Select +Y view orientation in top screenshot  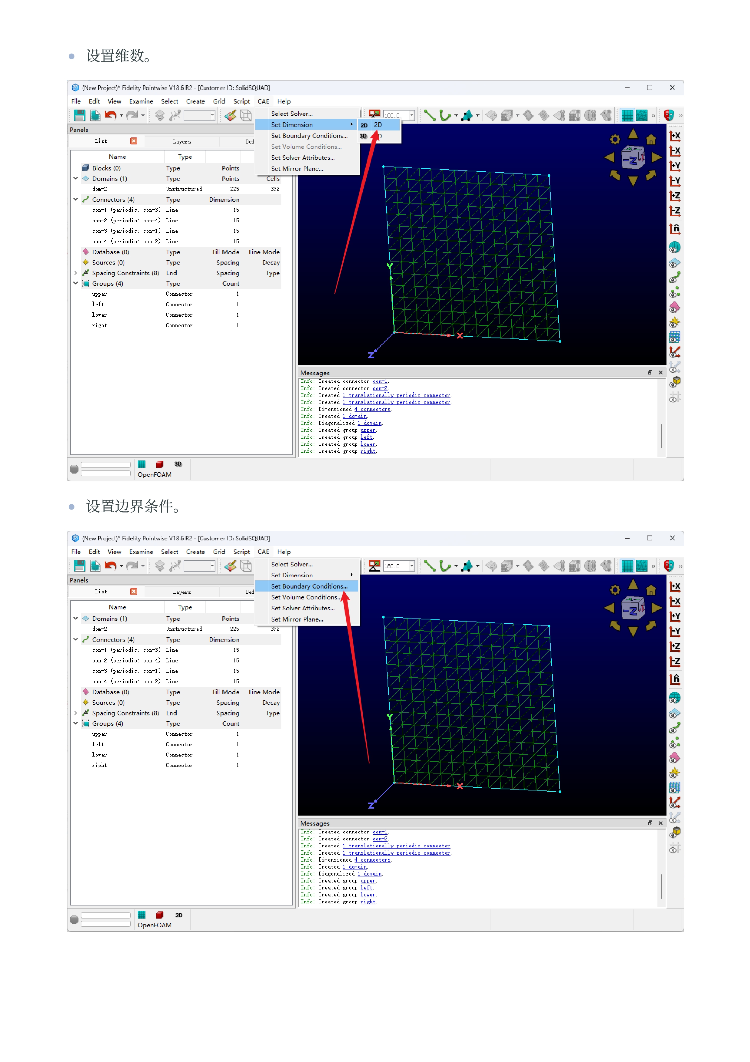(x=675, y=166)
